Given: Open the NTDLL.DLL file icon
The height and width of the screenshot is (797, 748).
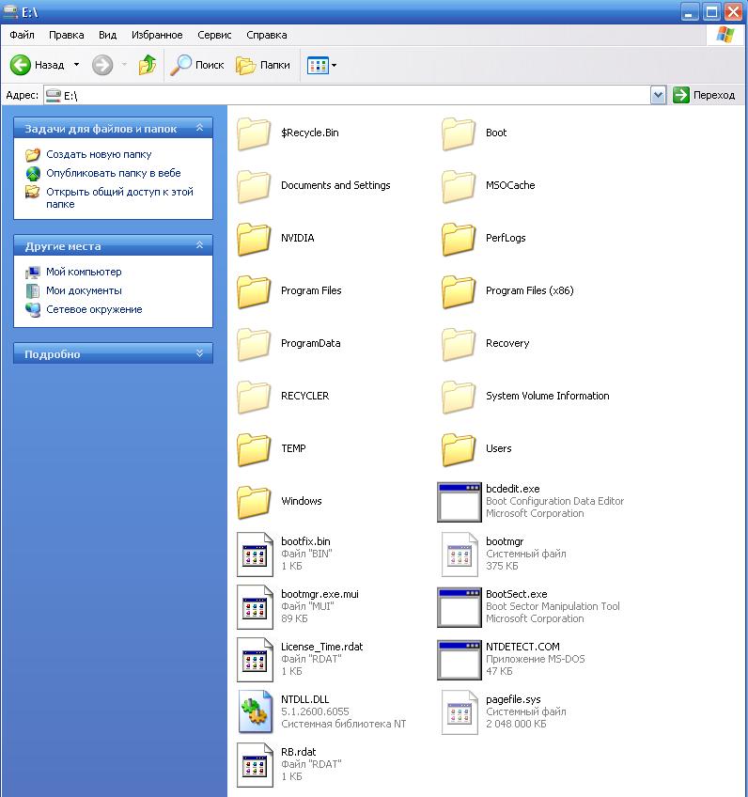Looking at the screenshot, I should (x=255, y=712).
